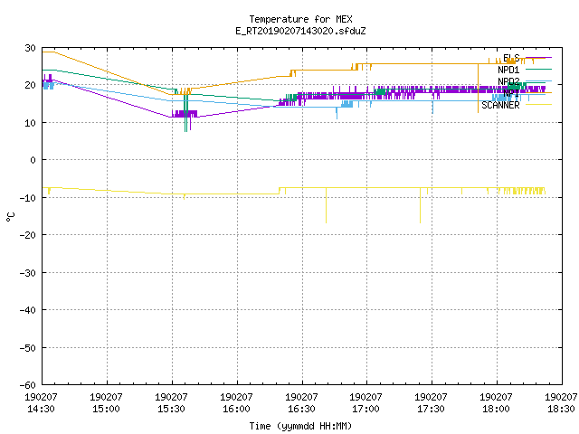
Task: Click the y-axis label -20
Action: [x=28, y=235]
